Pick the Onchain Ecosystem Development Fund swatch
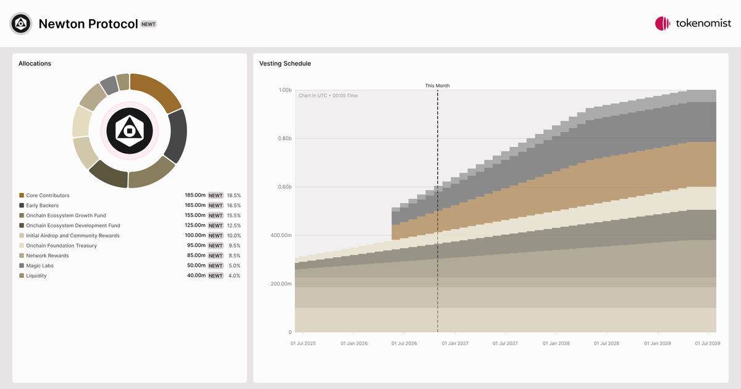Screen dimensions: 741x389 pyautogui.click(x=22, y=225)
